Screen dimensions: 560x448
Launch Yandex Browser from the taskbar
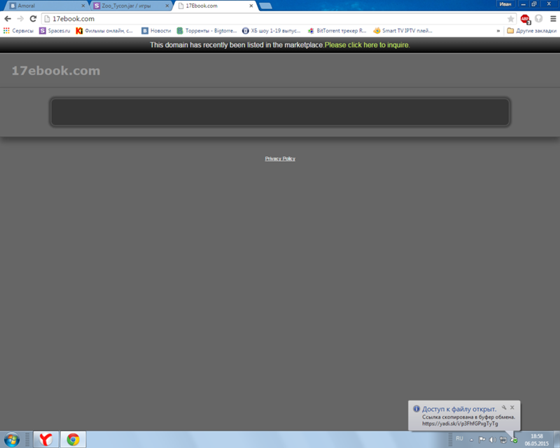click(x=47, y=439)
